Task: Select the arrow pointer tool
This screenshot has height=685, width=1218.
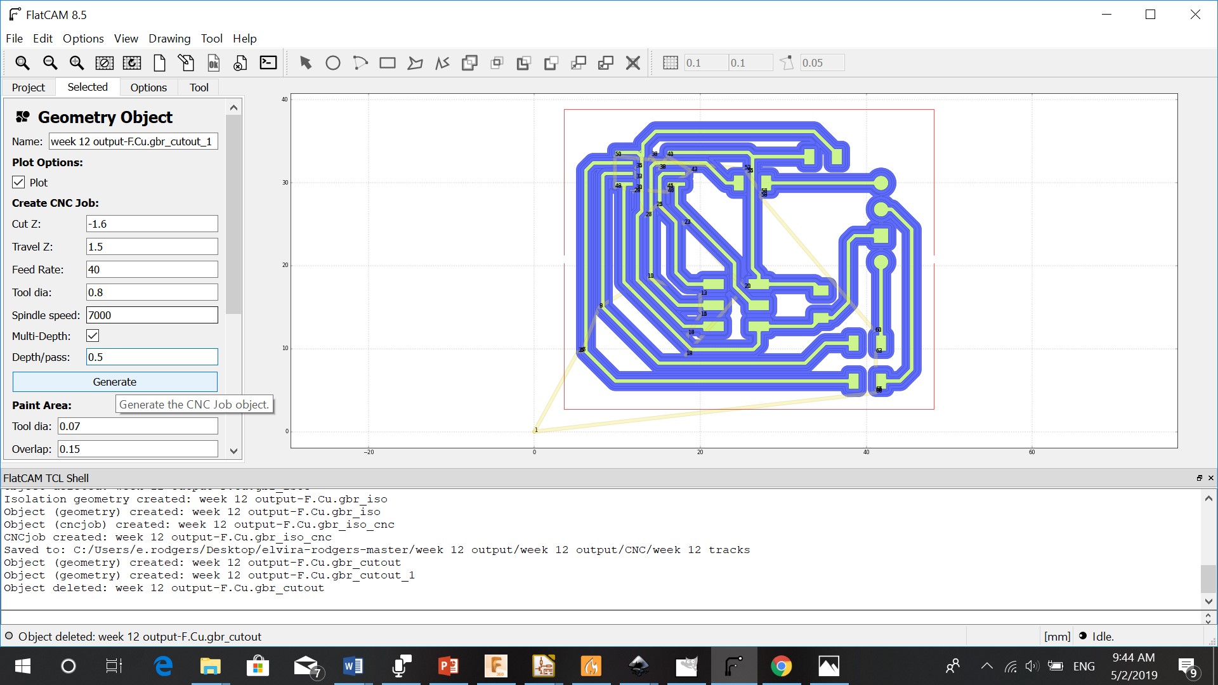Action: coord(306,63)
